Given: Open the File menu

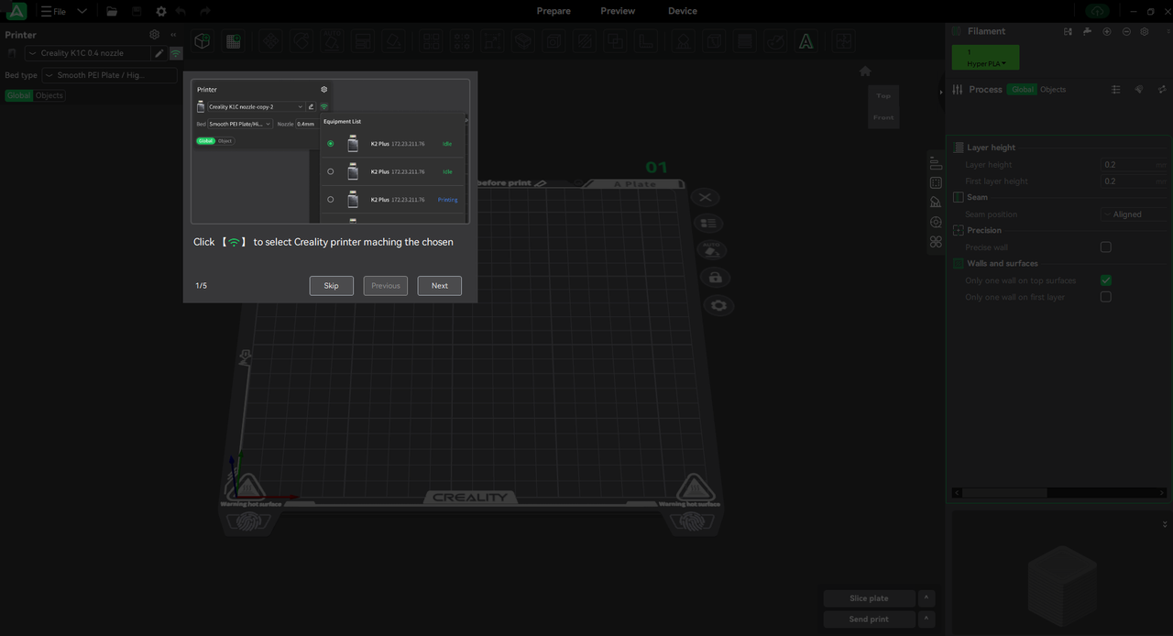Looking at the screenshot, I should [x=53, y=11].
